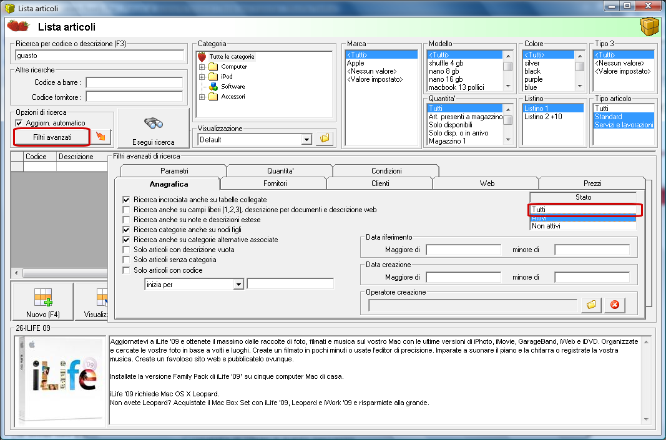Click the Codice a barre input field
The height and width of the screenshot is (440, 666).
tap(135, 82)
